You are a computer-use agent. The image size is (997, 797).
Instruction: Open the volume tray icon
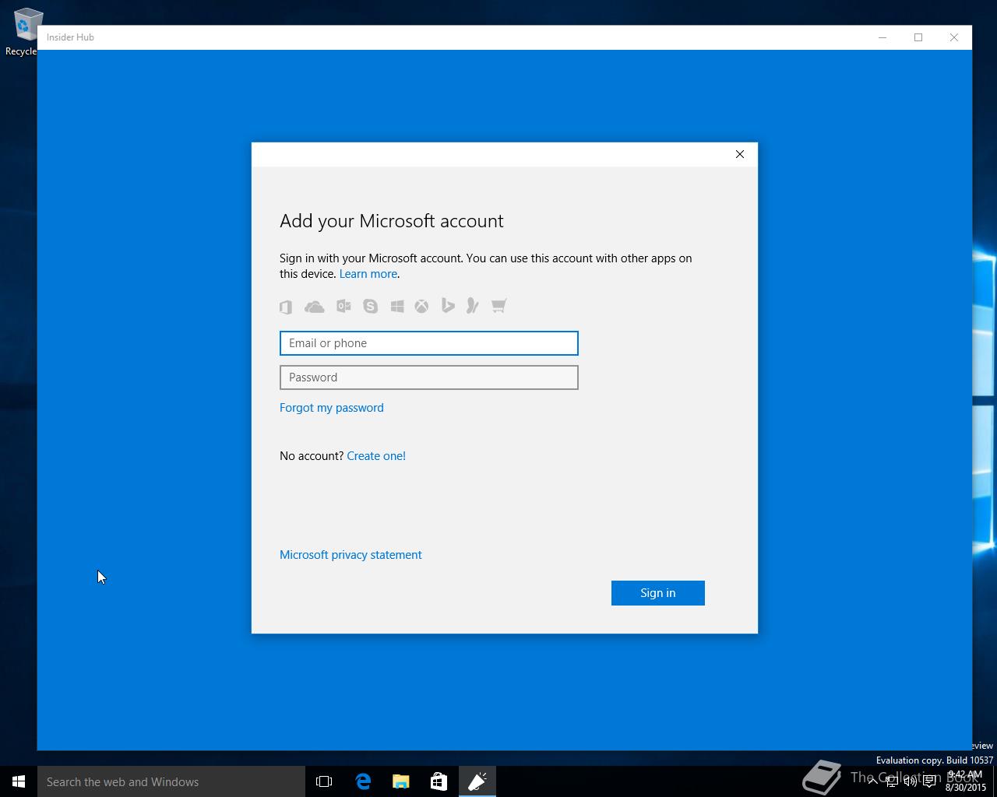(x=911, y=781)
